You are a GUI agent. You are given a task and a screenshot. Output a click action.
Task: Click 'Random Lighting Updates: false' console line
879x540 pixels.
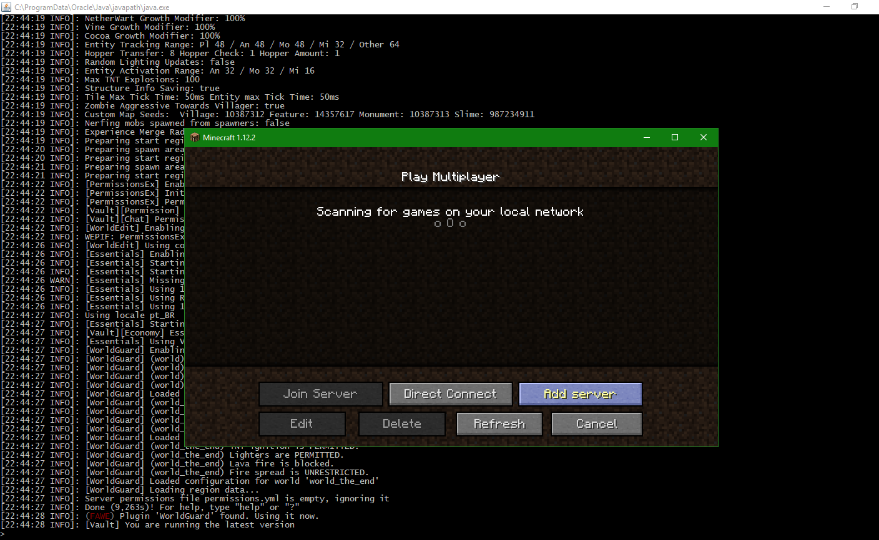pyautogui.click(x=118, y=62)
